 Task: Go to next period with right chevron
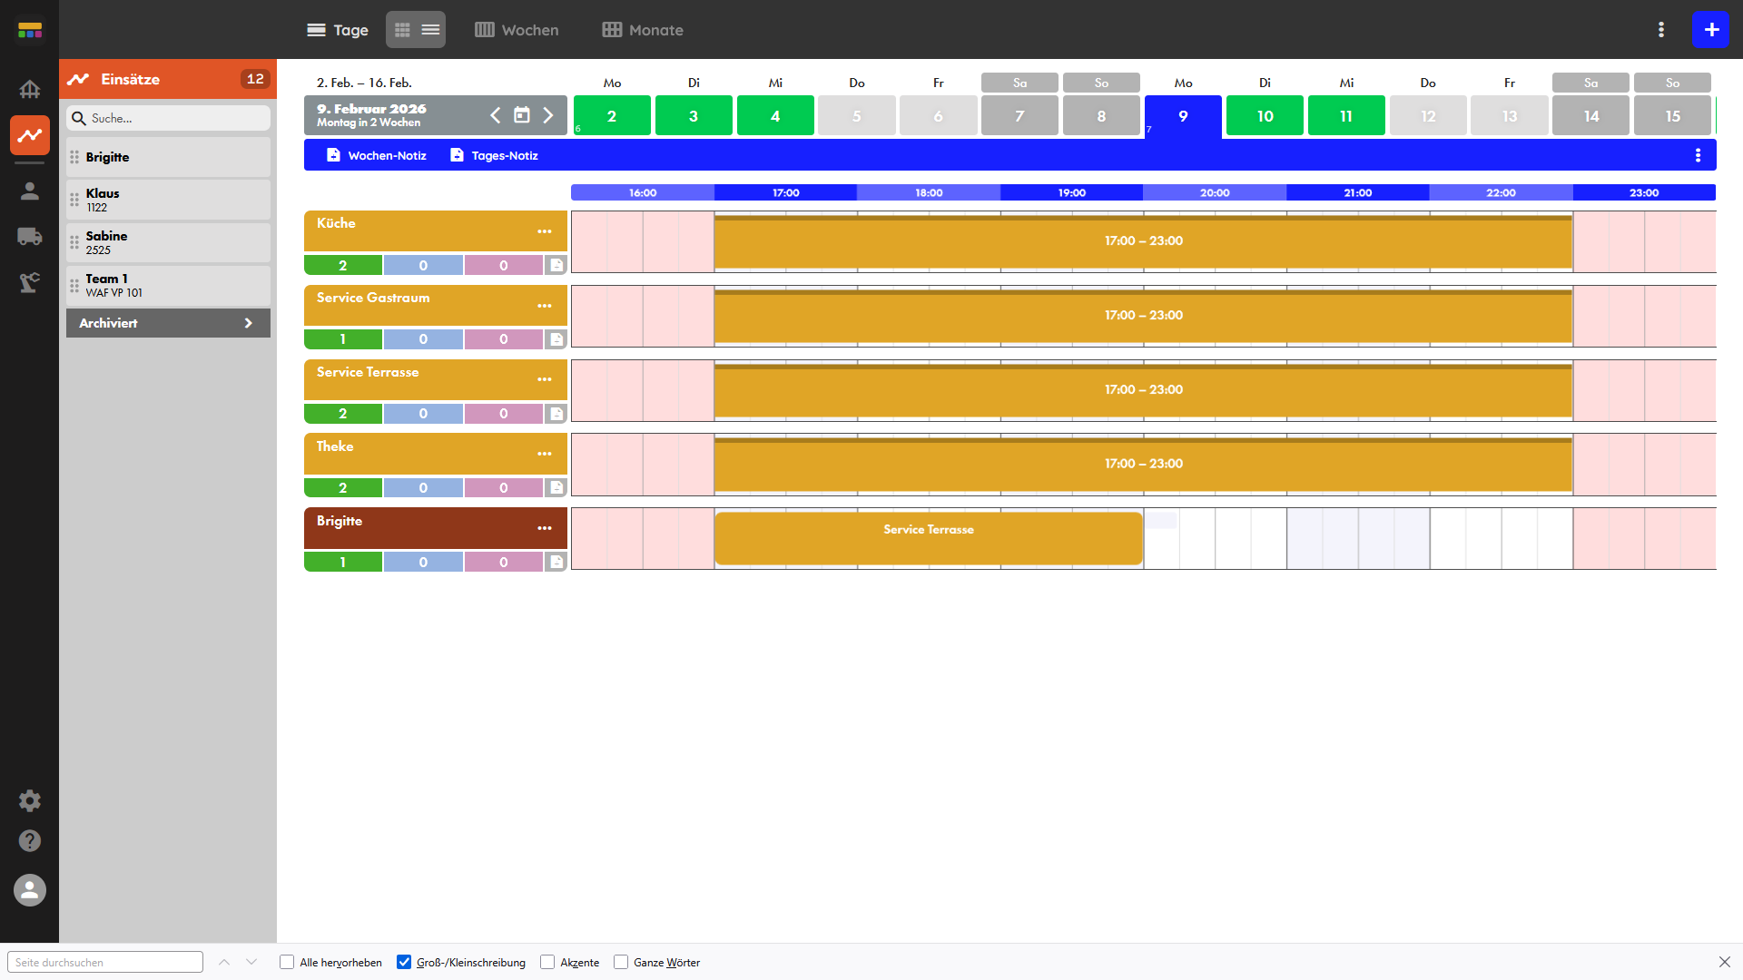point(548,115)
